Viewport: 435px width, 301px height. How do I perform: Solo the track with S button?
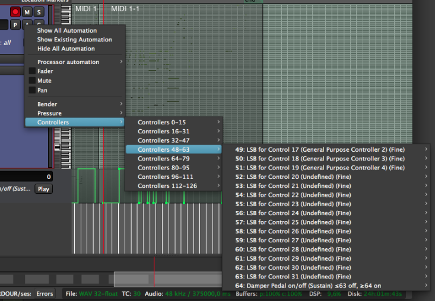(x=39, y=12)
